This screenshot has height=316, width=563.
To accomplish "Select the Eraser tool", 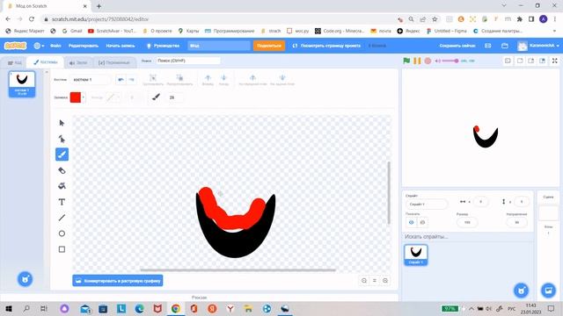I will [62, 170].
